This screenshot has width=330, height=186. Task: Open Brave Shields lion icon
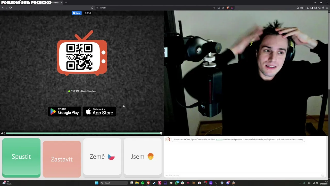click(228, 8)
